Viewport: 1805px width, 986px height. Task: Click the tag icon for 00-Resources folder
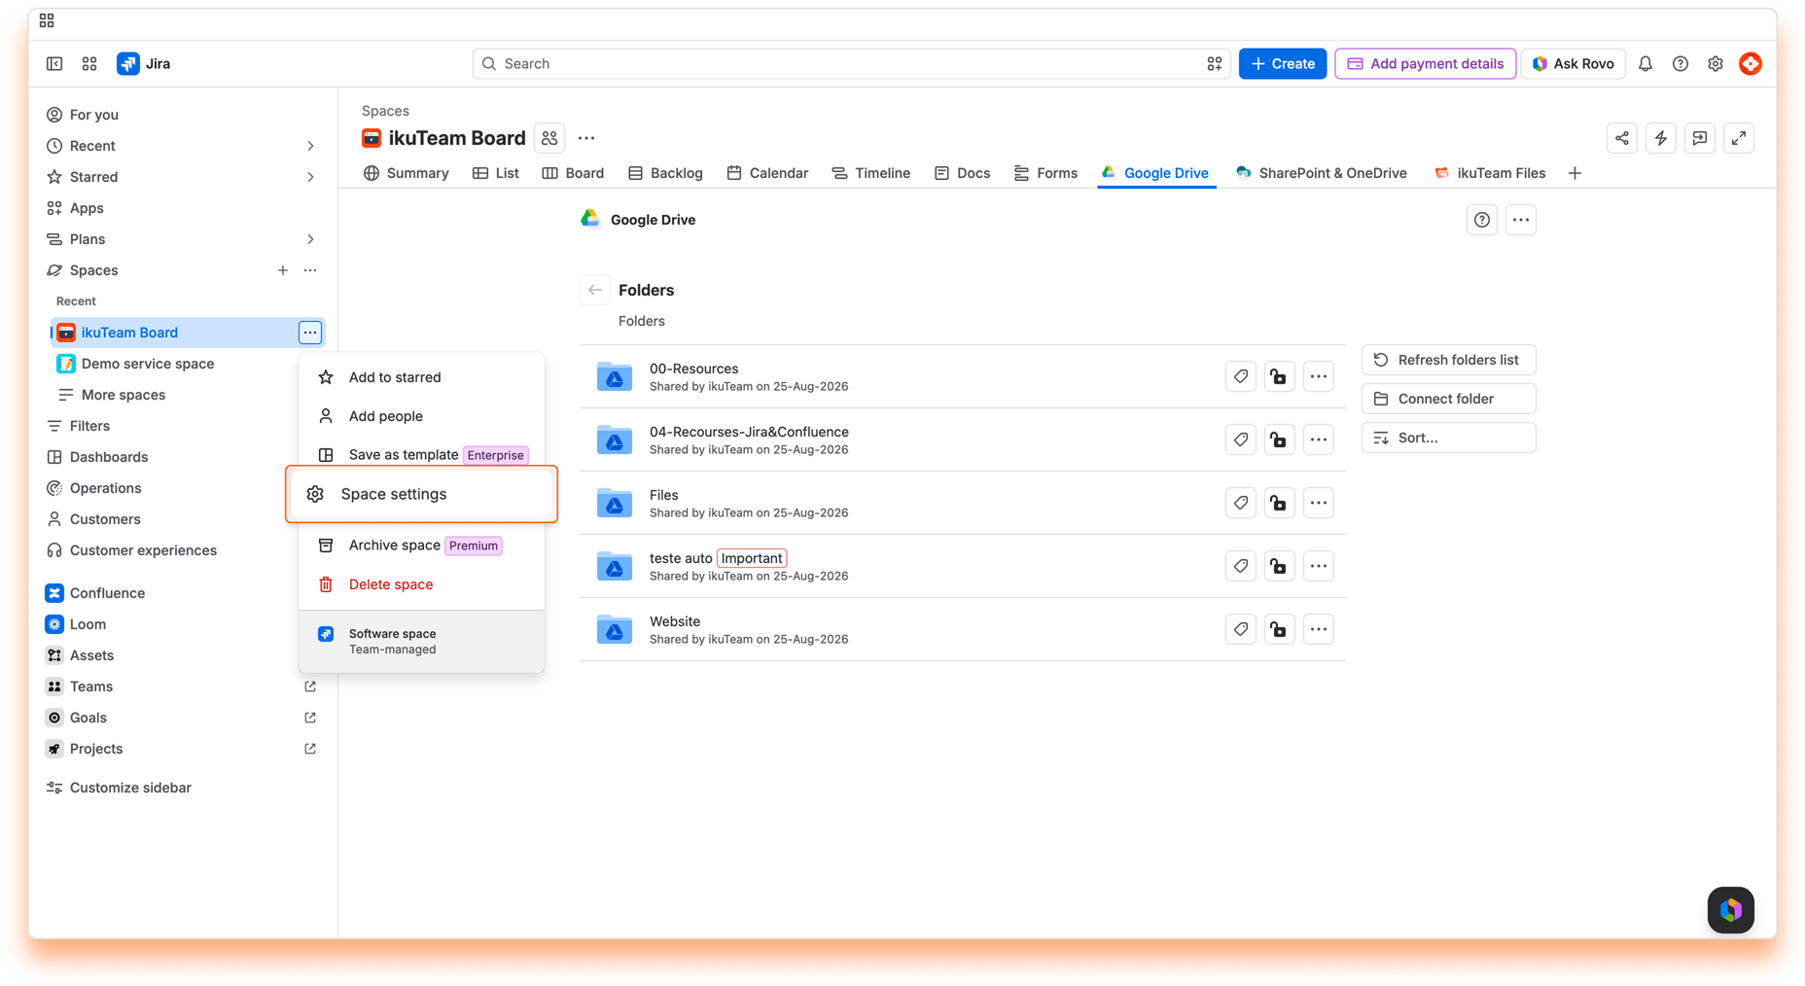tap(1241, 376)
